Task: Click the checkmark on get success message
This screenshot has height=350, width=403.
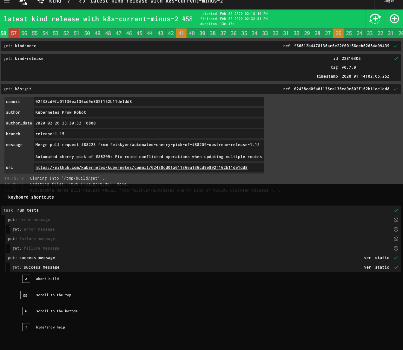Action: (396, 267)
